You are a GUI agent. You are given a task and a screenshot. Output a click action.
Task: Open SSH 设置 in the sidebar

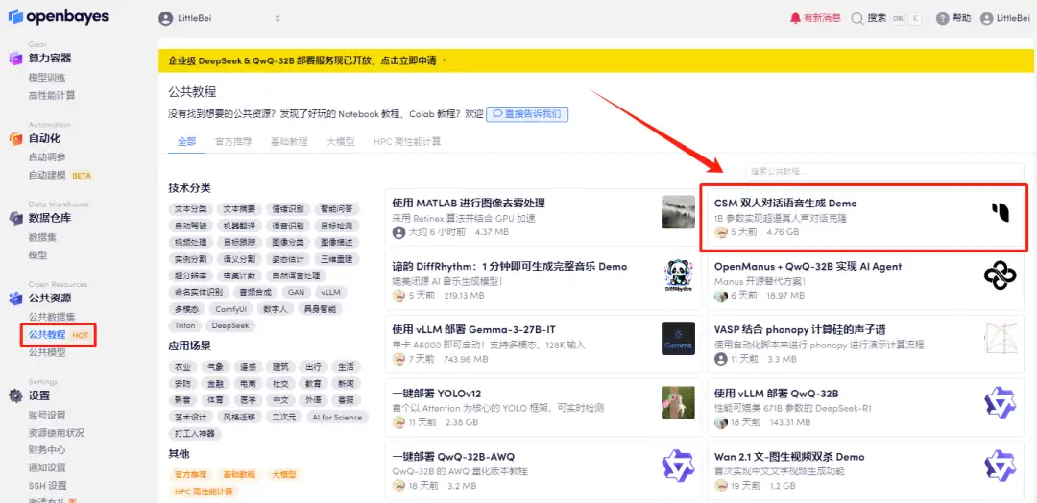[x=48, y=486]
